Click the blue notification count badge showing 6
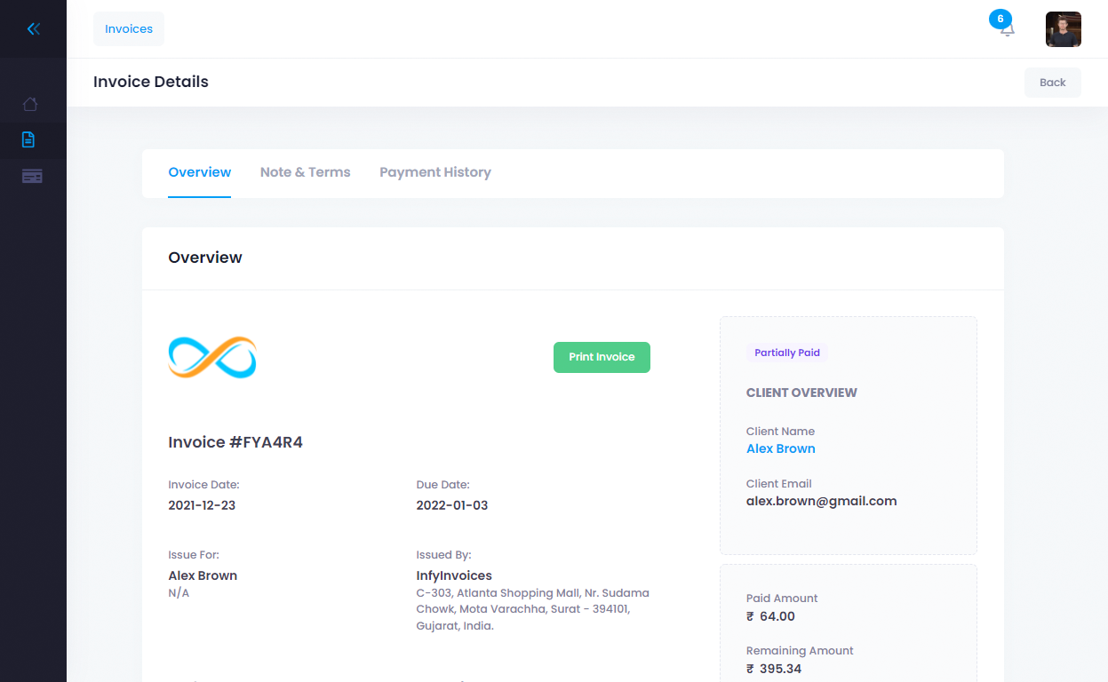Image resolution: width=1108 pixels, height=682 pixels. click(1000, 18)
